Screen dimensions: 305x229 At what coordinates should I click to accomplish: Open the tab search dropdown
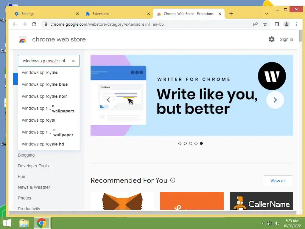coord(267,14)
